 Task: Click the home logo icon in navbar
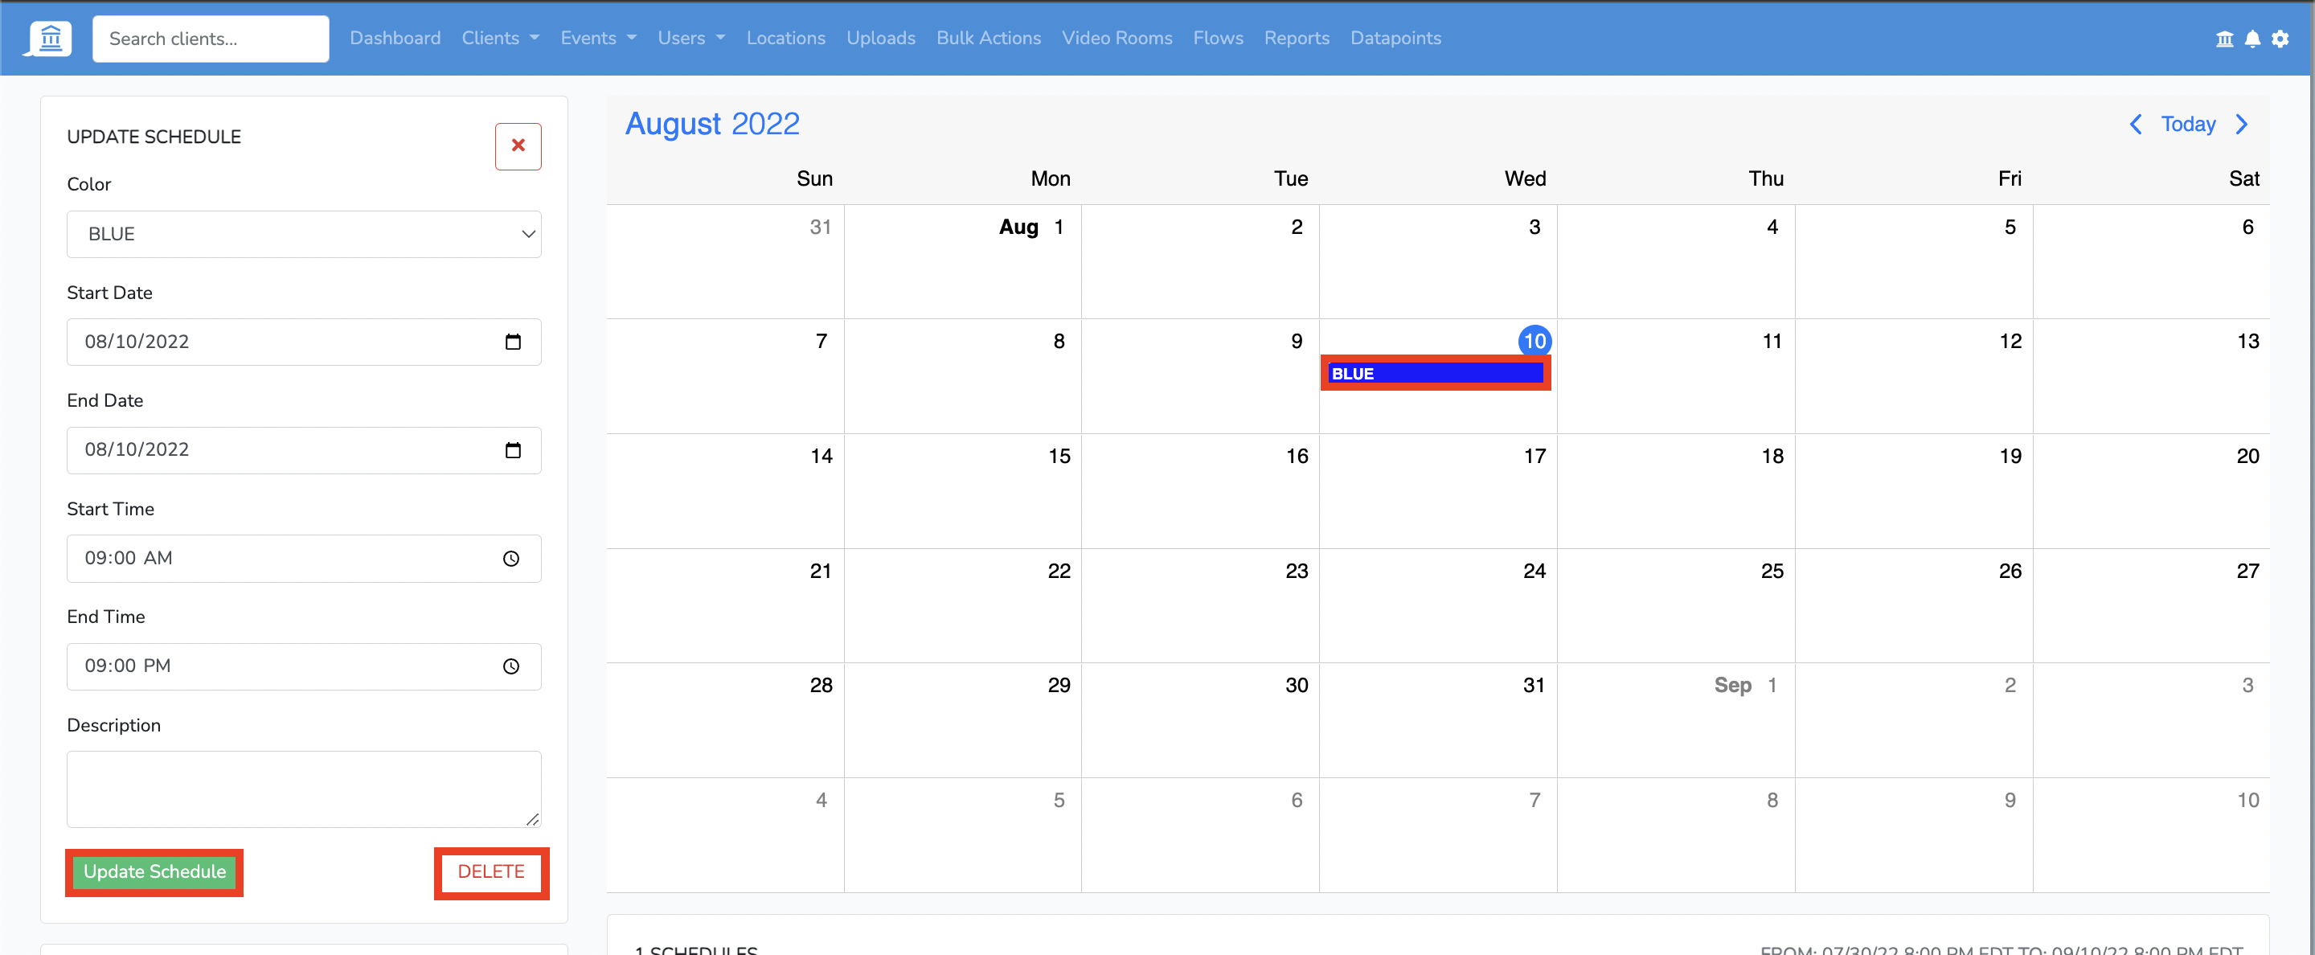point(51,38)
